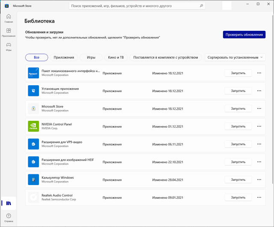Click the Проверить обновления button

pyautogui.click(x=244, y=34)
